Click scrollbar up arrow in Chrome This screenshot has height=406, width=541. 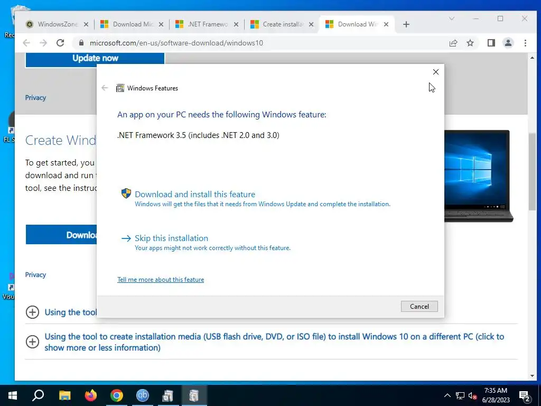point(532,58)
